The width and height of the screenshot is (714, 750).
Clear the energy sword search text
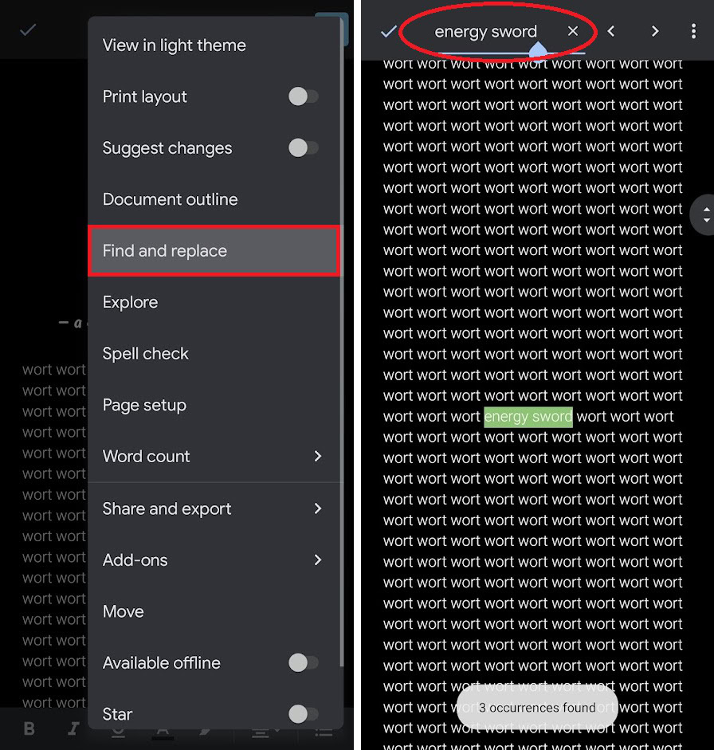(572, 31)
